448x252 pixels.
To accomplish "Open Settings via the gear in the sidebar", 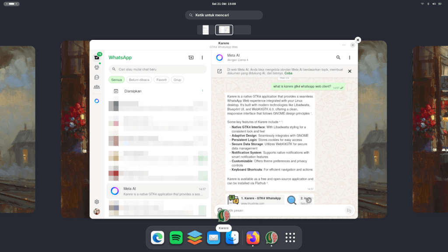I will [96, 201].
